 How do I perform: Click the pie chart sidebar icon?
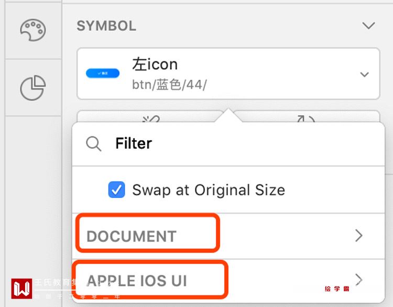tap(32, 87)
